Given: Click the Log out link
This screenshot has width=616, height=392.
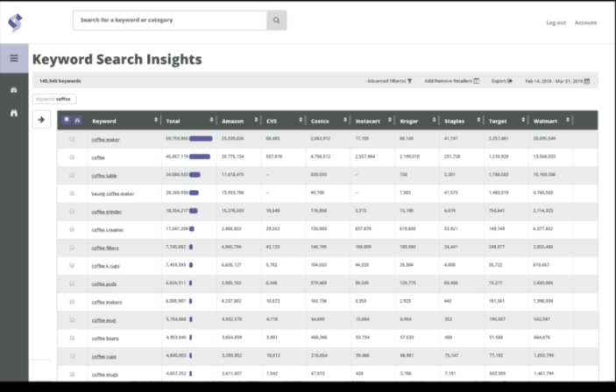Looking at the screenshot, I should tap(556, 23).
